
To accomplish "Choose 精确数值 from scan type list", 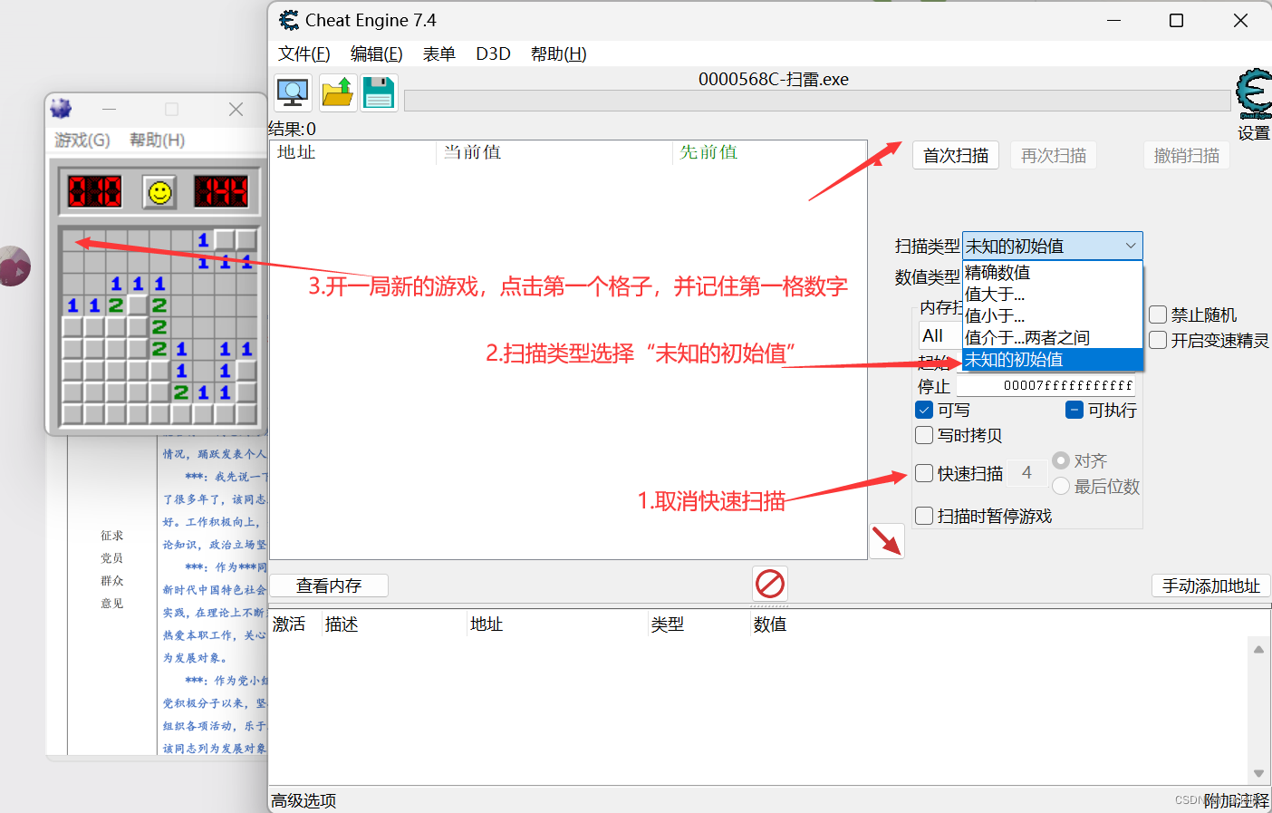I will coord(1052,273).
